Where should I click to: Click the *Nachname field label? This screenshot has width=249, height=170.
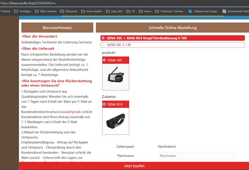pos(125,156)
